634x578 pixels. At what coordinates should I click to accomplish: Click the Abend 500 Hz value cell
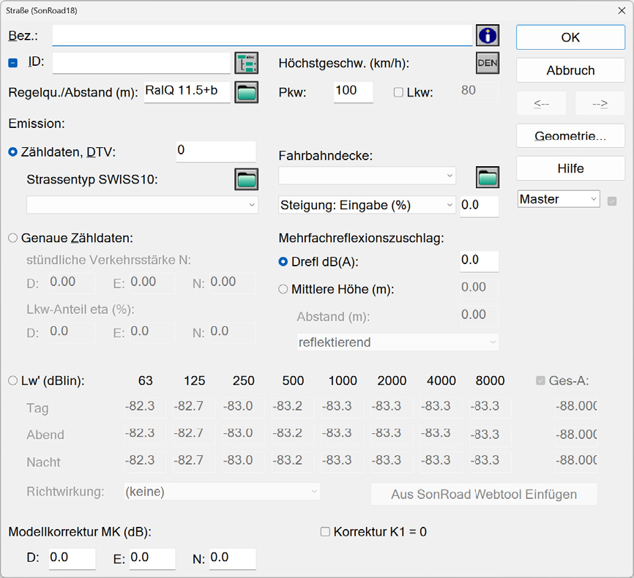click(x=293, y=435)
